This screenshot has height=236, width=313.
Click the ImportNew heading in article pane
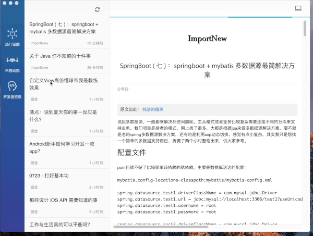coord(208,38)
